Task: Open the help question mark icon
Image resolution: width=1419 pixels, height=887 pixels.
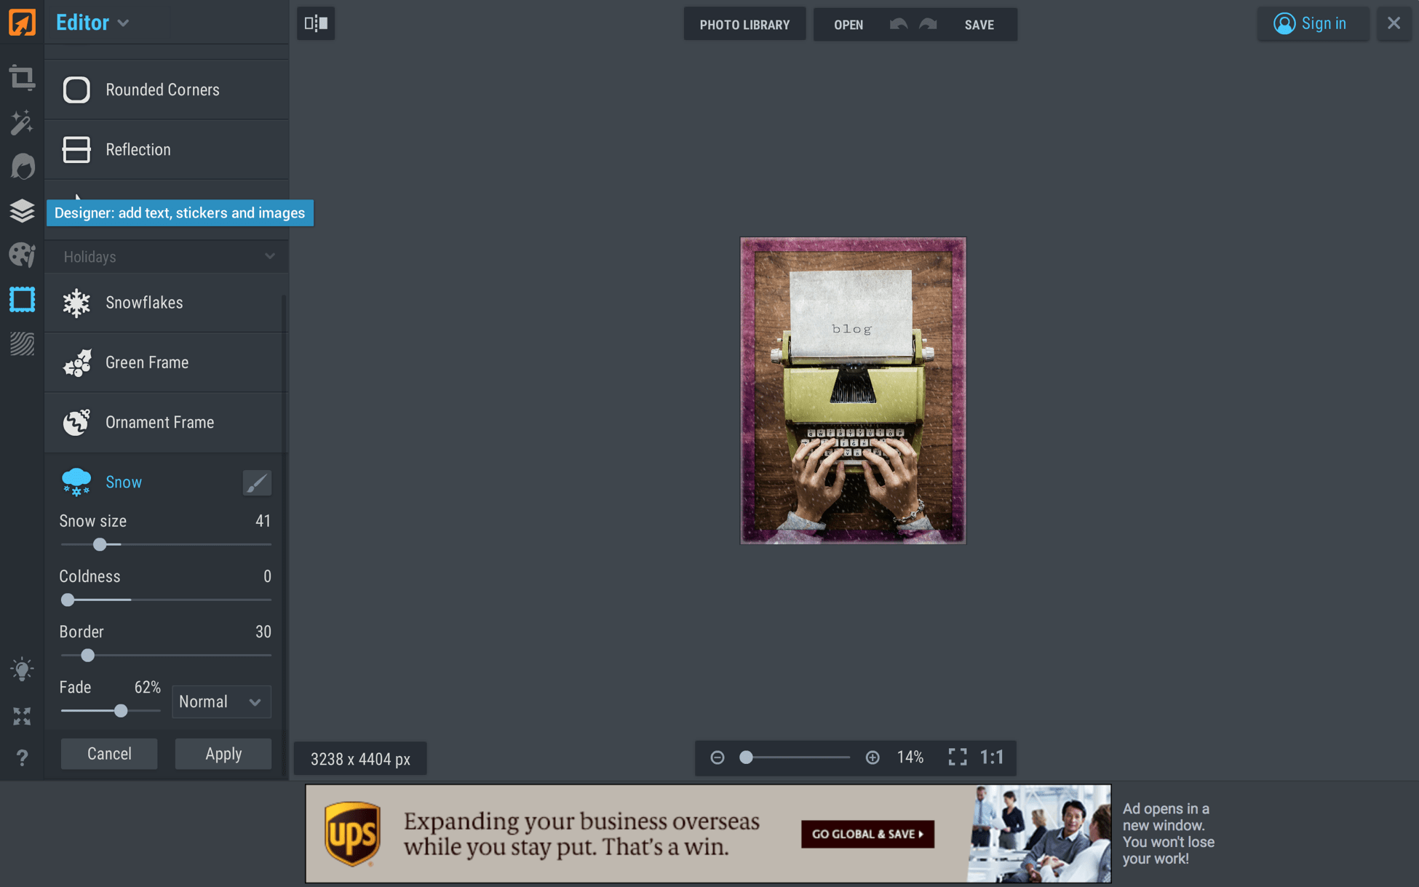Action: coord(22,758)
